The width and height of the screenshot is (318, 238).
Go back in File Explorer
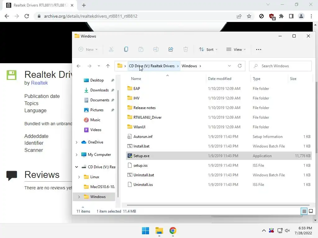79,66
